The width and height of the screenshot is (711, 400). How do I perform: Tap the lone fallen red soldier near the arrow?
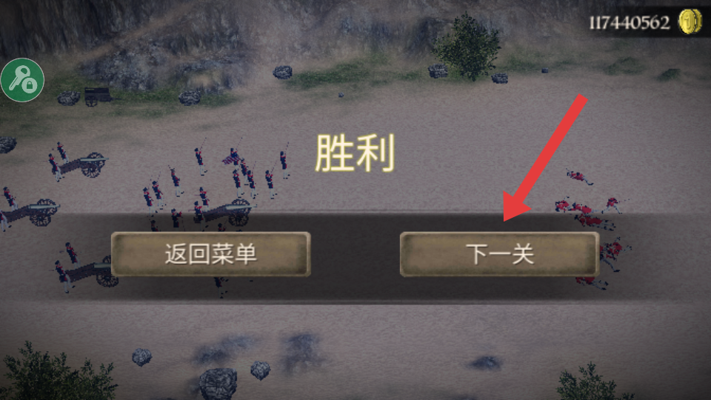click(x=579, y=177)
